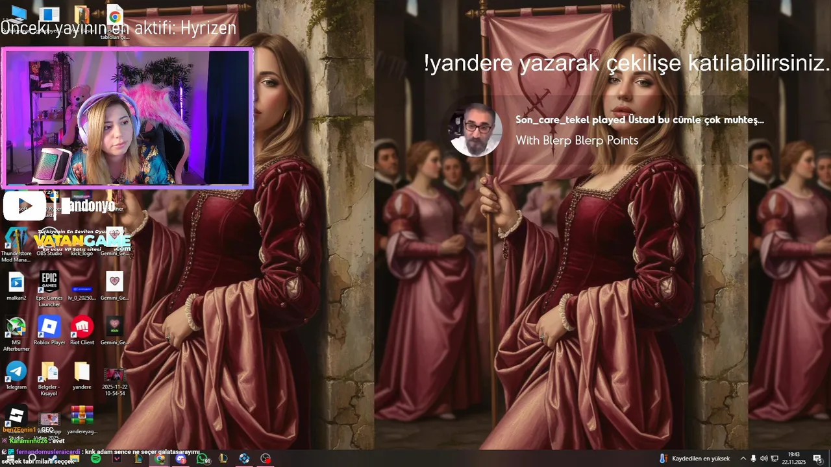Open the Thunderstore Mod Manager shortcut
This screenshot has height=467, width=831.
point(16,245)
